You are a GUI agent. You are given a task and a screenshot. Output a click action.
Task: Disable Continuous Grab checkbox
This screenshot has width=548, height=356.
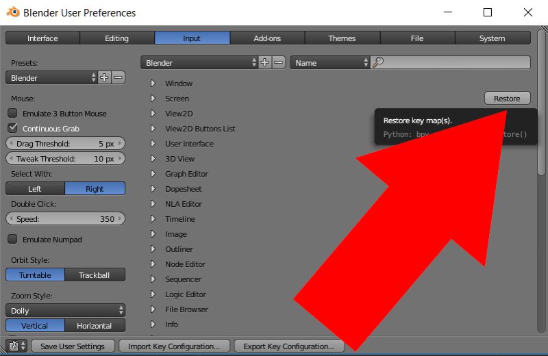coord(12,128)
